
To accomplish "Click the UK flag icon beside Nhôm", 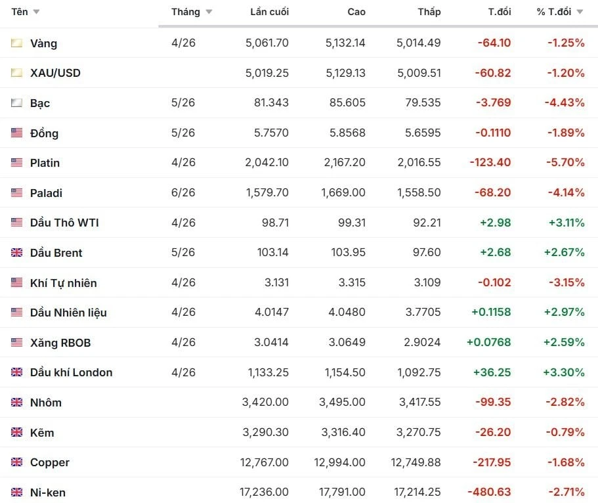I will pyautogui.click(x=16, y=403).
